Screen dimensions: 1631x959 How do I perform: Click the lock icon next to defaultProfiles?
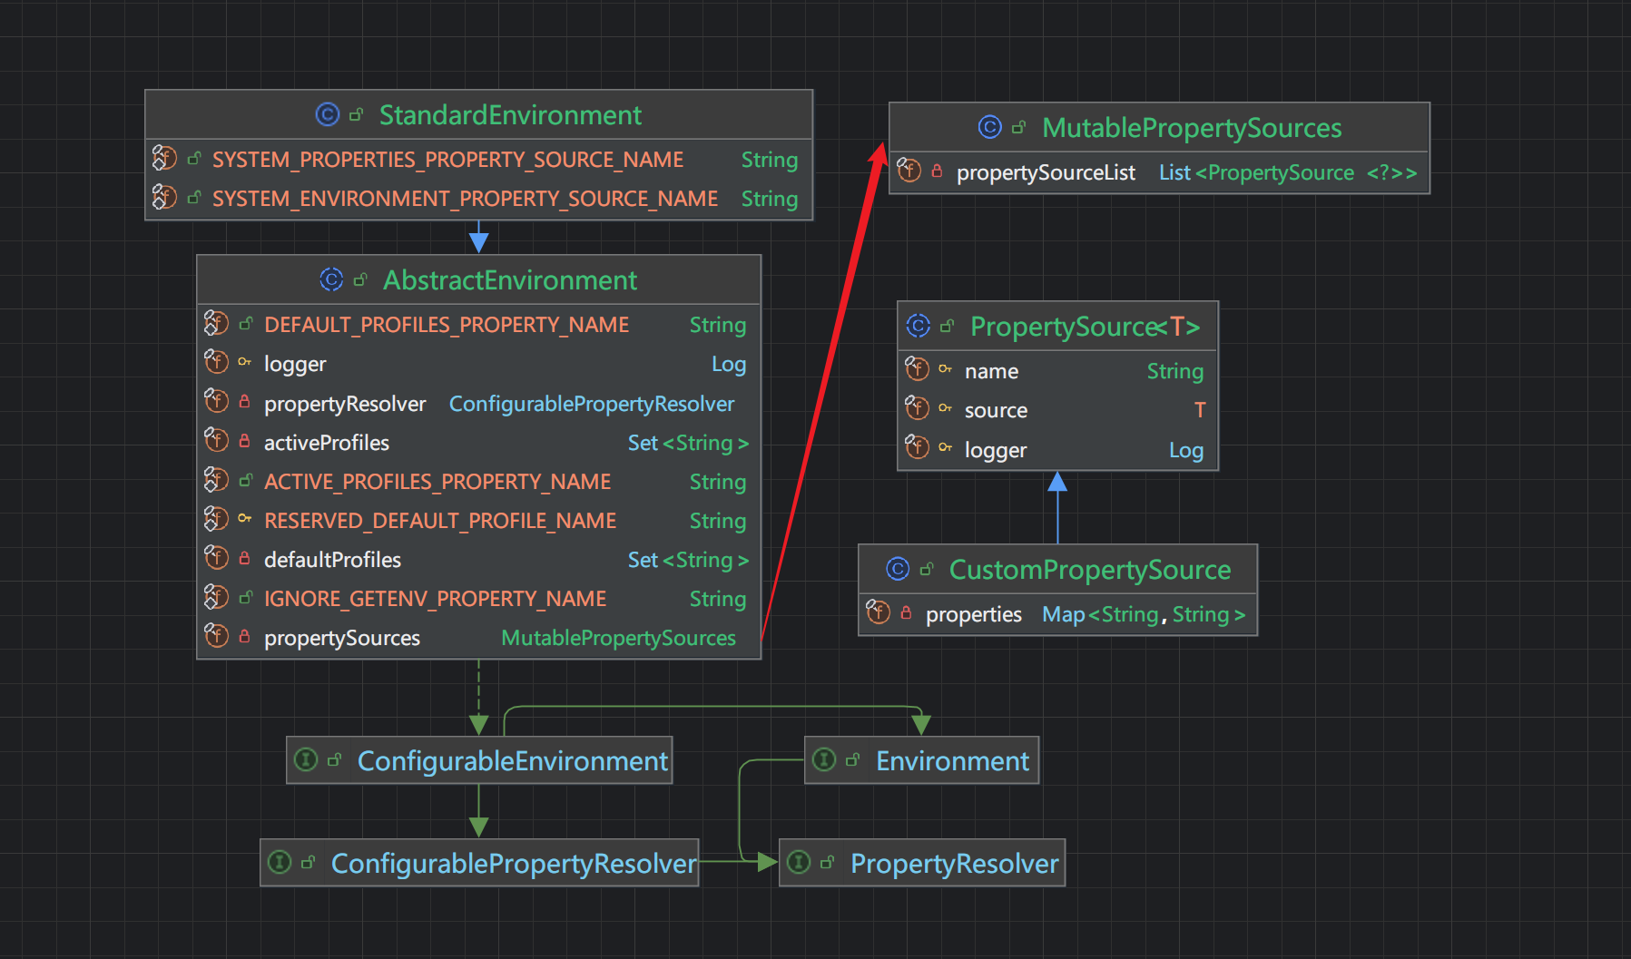[x=244, y=558]
